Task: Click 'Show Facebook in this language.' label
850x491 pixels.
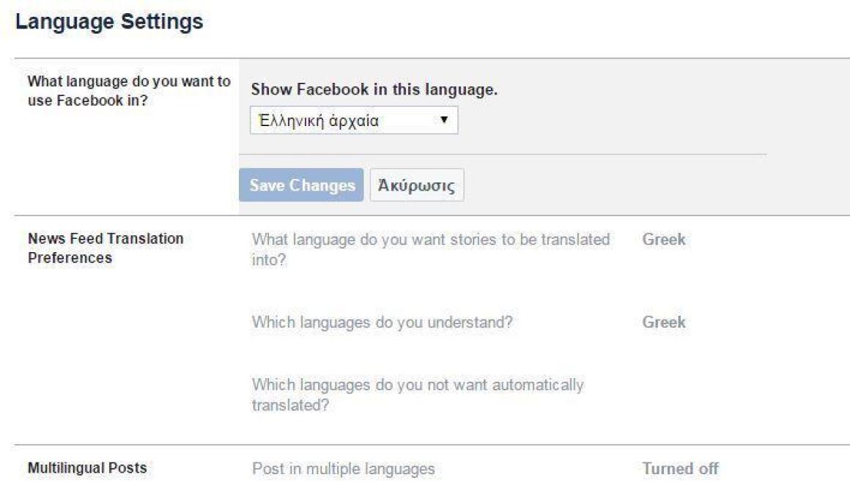Action: 374,89
